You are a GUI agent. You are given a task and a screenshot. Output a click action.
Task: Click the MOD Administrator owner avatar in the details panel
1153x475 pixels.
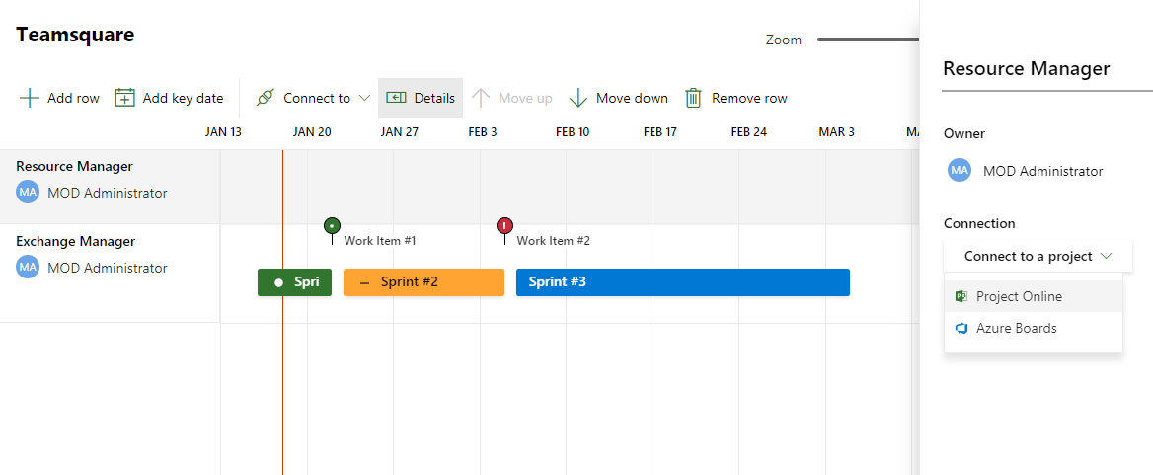point(960,171)
